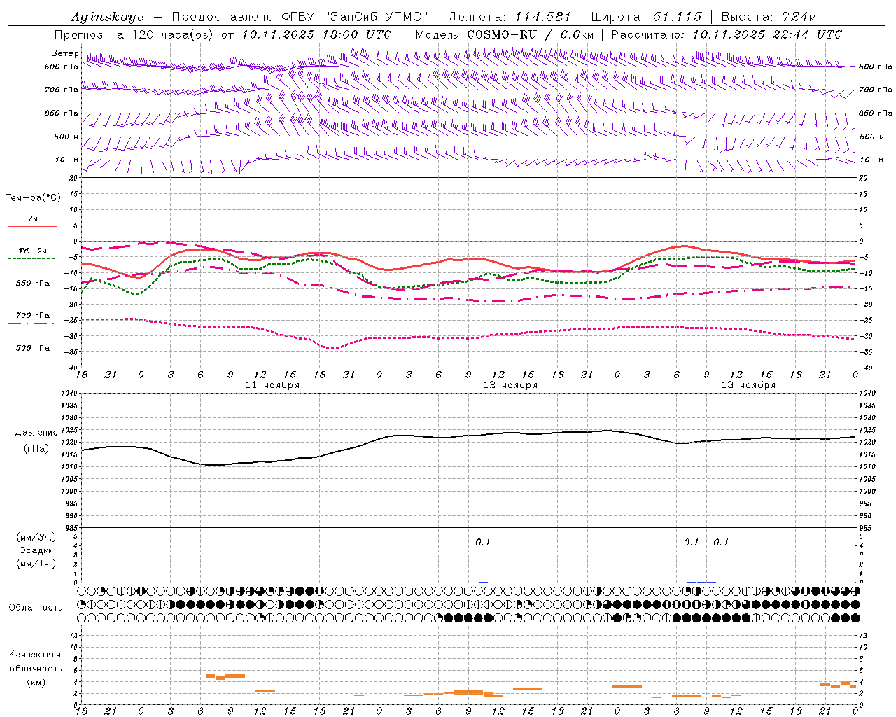896x717 pixels.
Task: Click the "Облачность" cloud cover label
Action: 36,607
